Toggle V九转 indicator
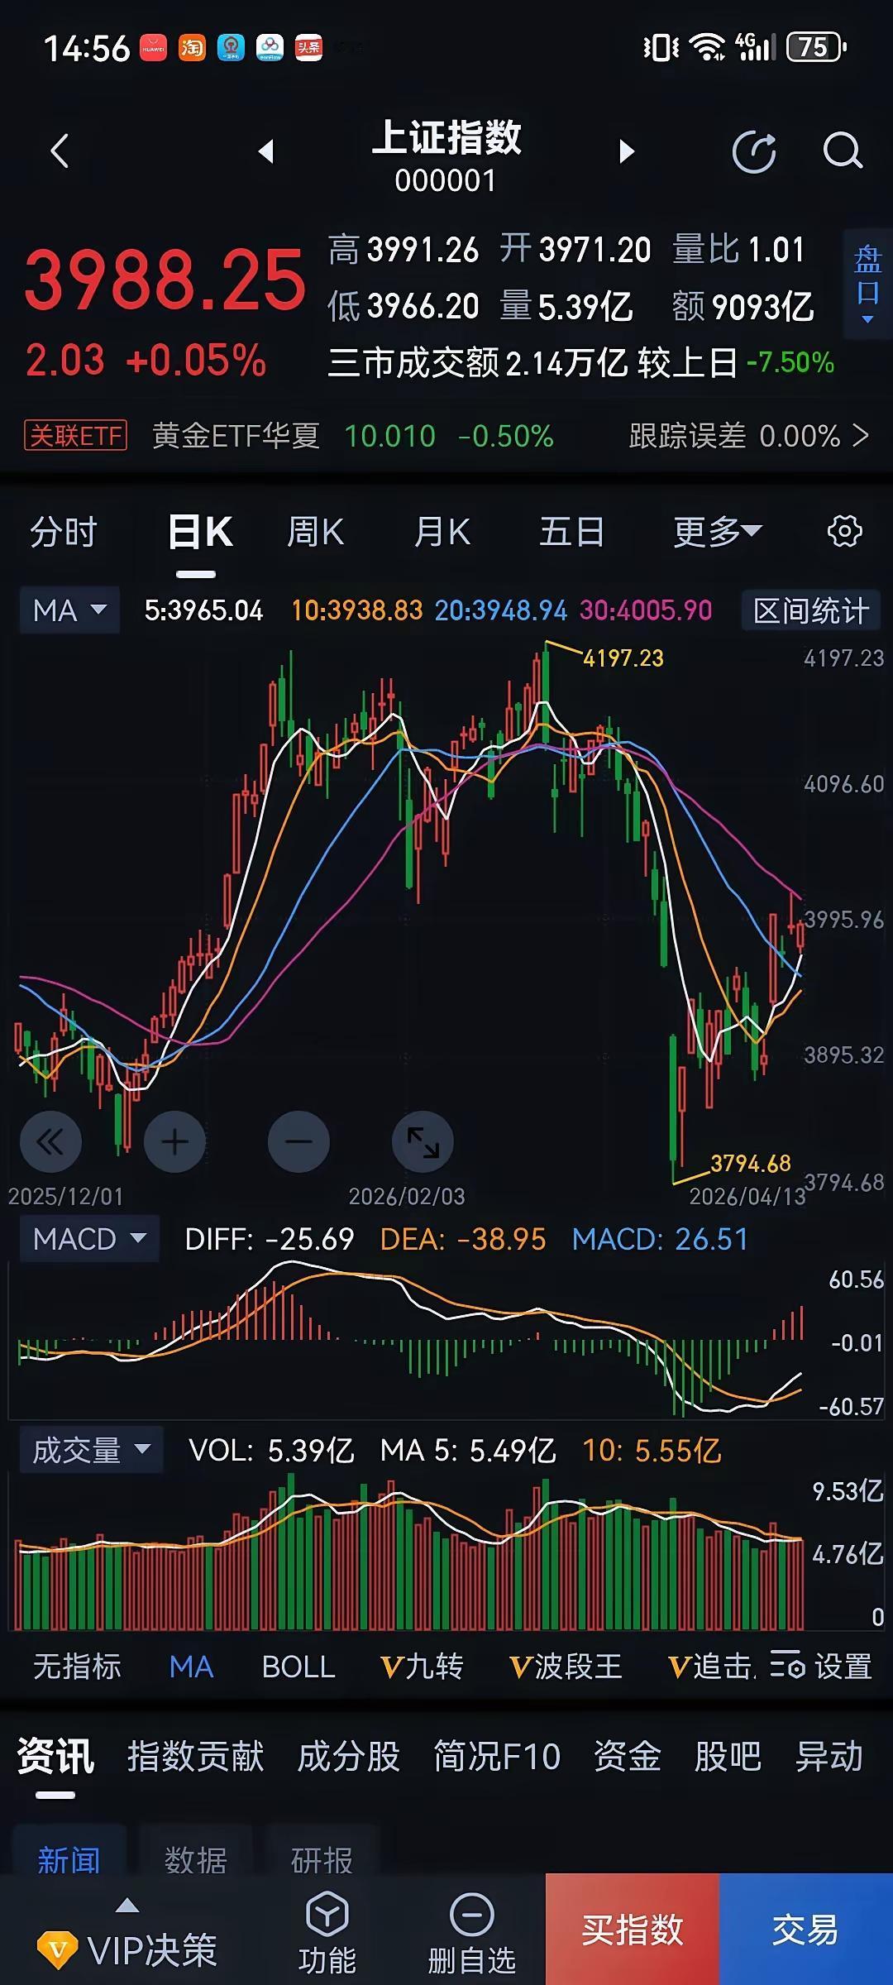This screenshot has height=1985, width=893. [422, 1667]
